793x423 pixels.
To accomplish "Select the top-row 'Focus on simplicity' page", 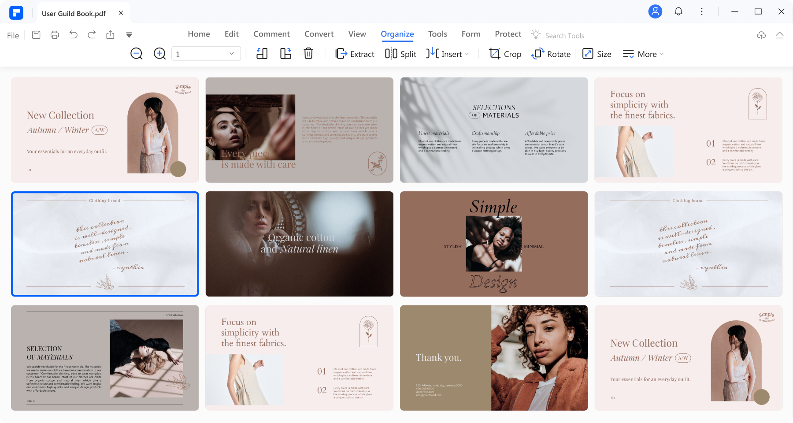I will 688,130.
